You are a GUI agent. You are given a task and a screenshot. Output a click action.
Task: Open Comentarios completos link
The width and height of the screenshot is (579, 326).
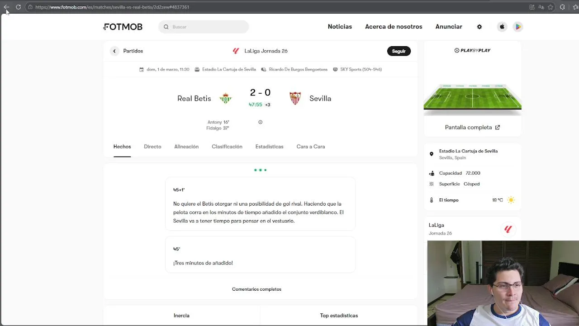coord(256,289)
